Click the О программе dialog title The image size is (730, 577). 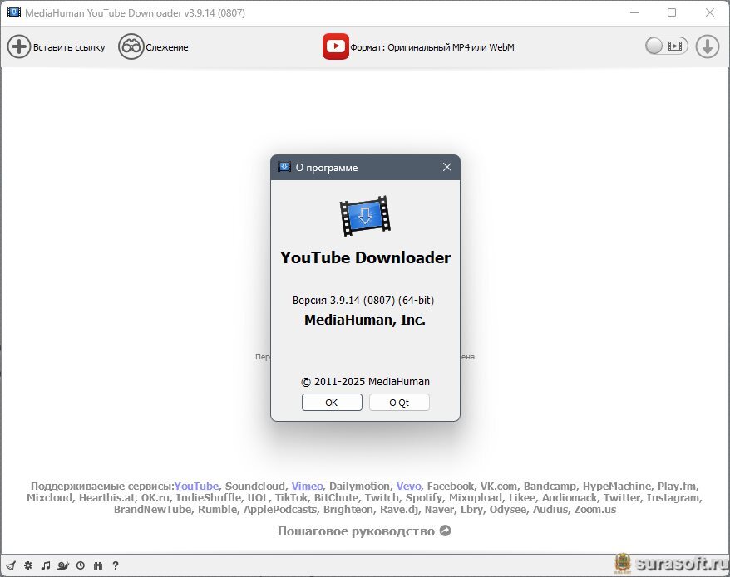[x=327, y=168]
